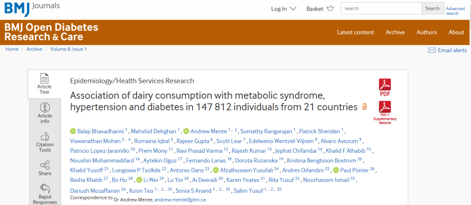Click the Email alerts envelope icon
The width and height of the screenshot is (471, 205).
[x=432, y=50]
